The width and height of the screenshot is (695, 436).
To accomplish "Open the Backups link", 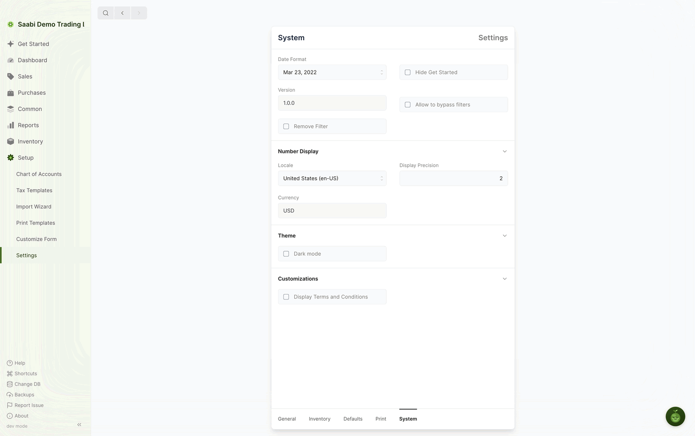I will [x=24, y=395].
